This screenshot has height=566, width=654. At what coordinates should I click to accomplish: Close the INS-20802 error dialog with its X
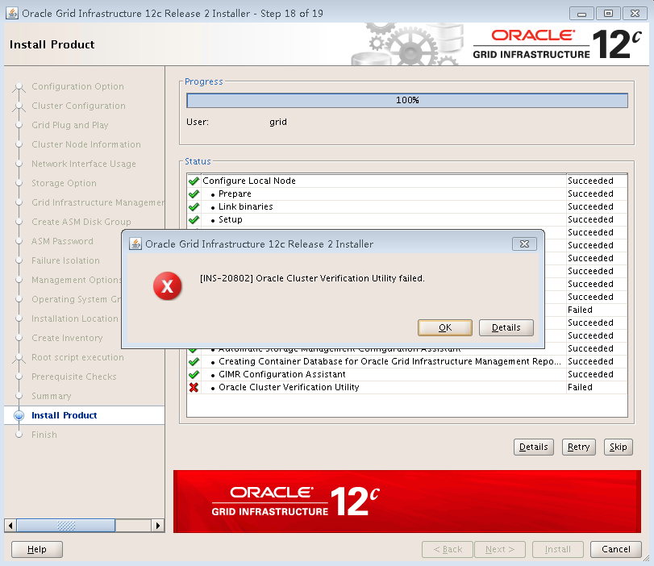[524, 244]
